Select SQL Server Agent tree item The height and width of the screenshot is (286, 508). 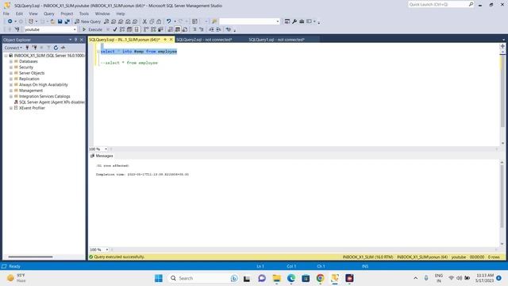coord(52,102)
